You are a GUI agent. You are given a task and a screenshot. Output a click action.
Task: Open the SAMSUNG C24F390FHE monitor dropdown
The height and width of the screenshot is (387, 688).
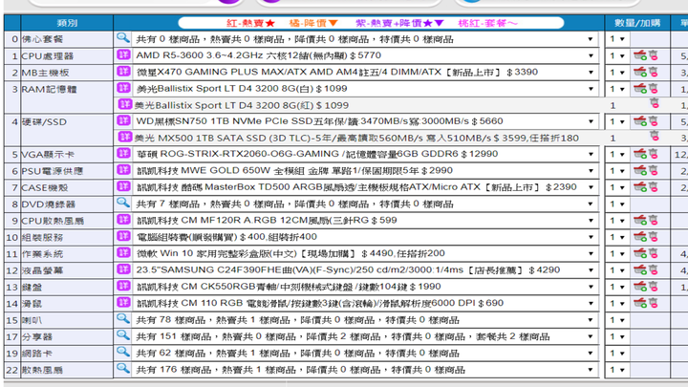[365, 270]
